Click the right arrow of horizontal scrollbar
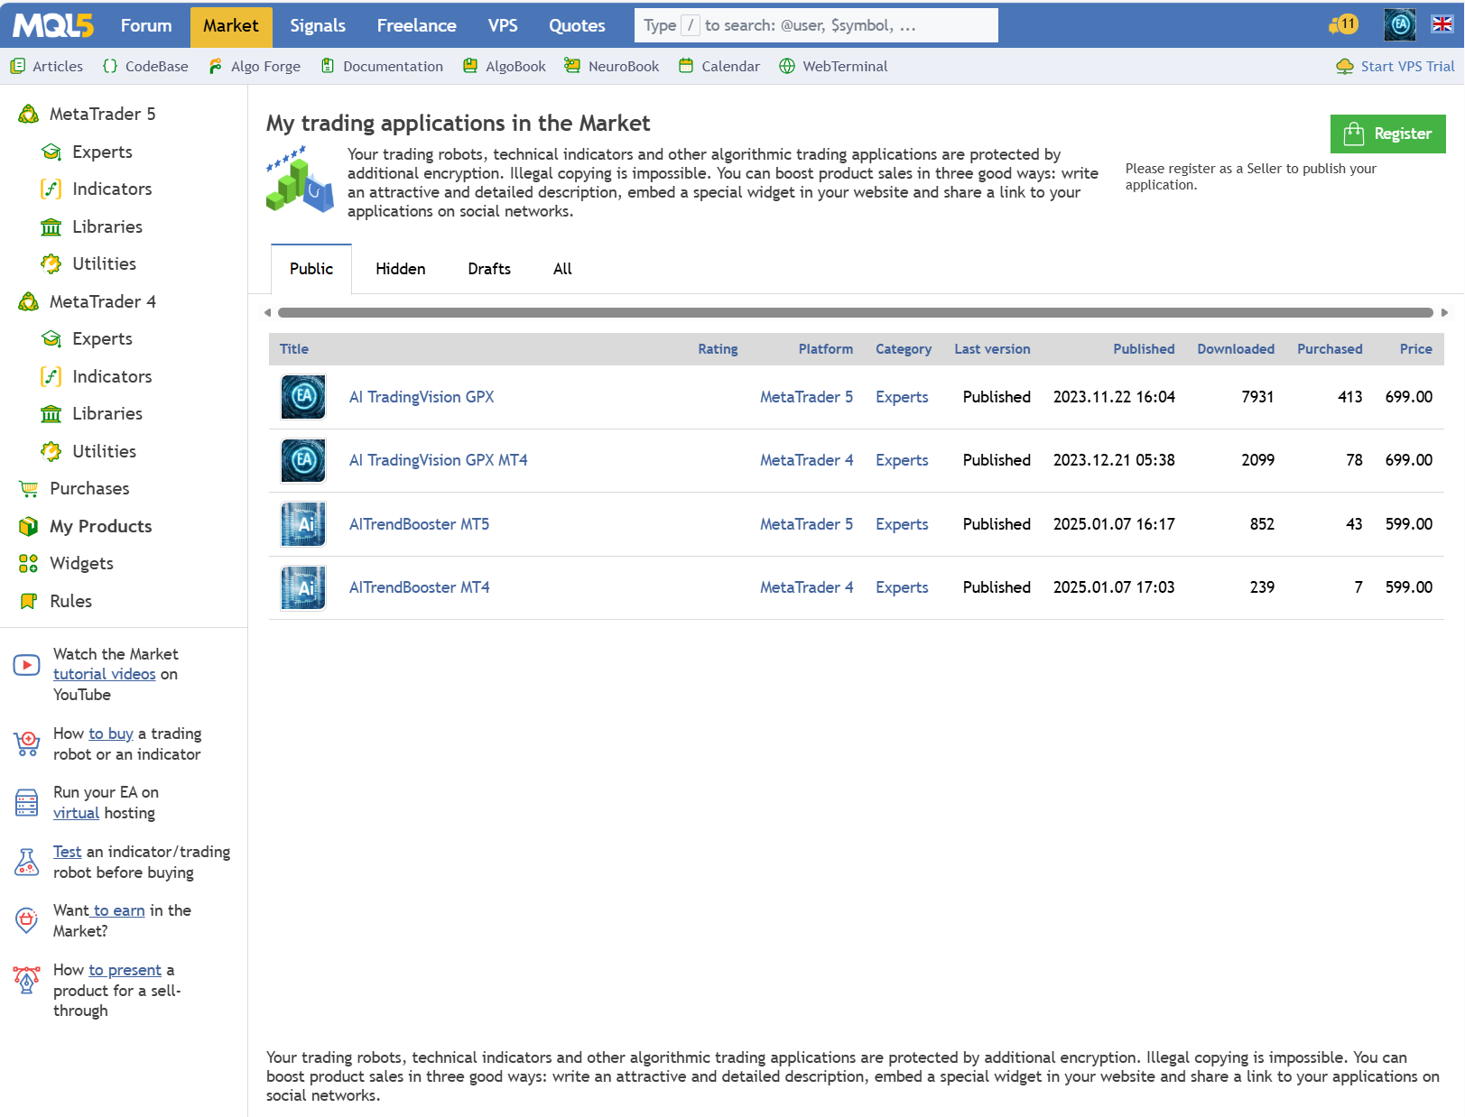1465x1117 pixels. (1444, 313)
